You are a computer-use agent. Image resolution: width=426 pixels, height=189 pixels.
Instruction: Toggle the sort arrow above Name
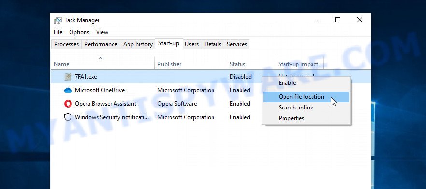(x=100, y=58)
